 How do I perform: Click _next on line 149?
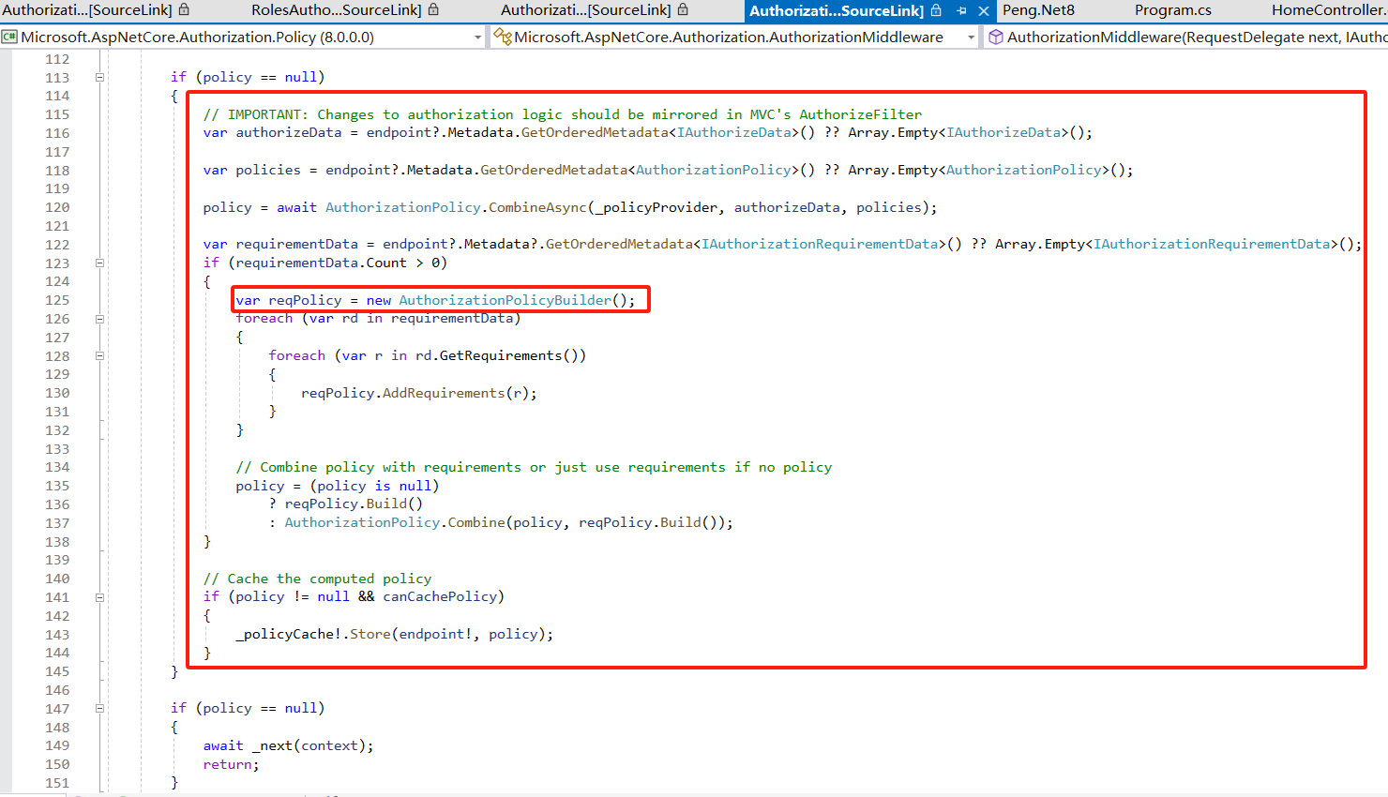coord(272,745)
